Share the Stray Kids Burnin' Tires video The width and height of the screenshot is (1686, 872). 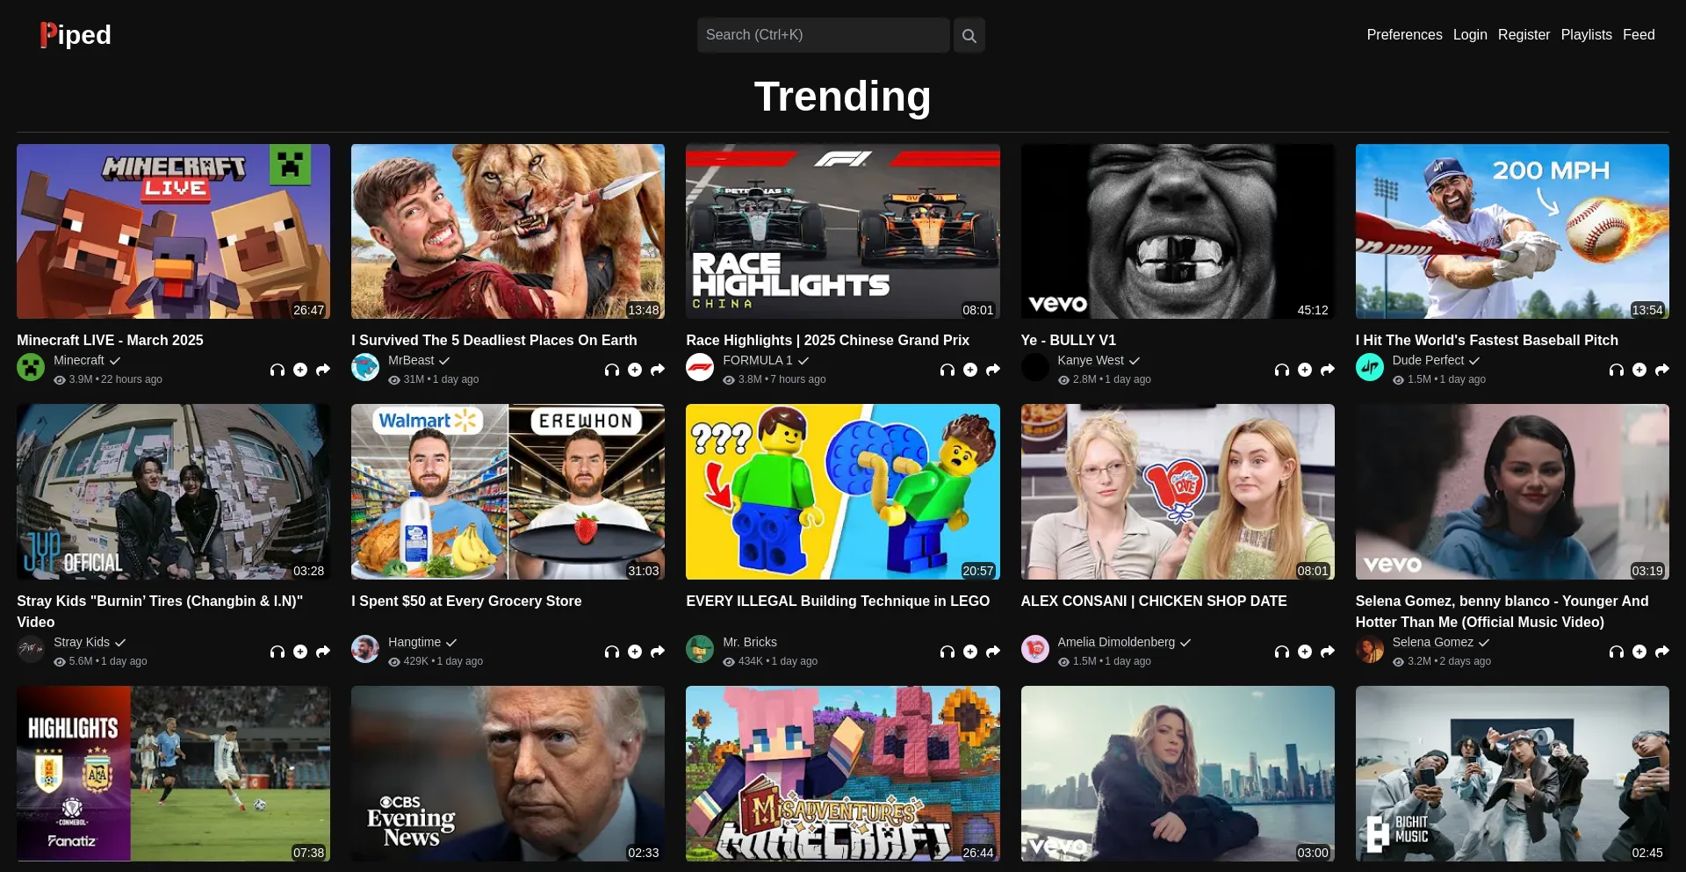(323, 652)
